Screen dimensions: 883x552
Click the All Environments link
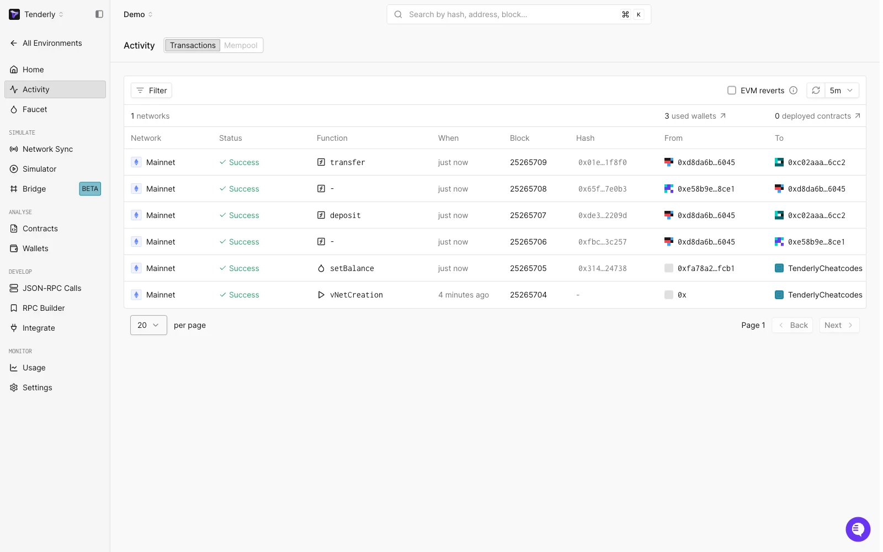52,43
